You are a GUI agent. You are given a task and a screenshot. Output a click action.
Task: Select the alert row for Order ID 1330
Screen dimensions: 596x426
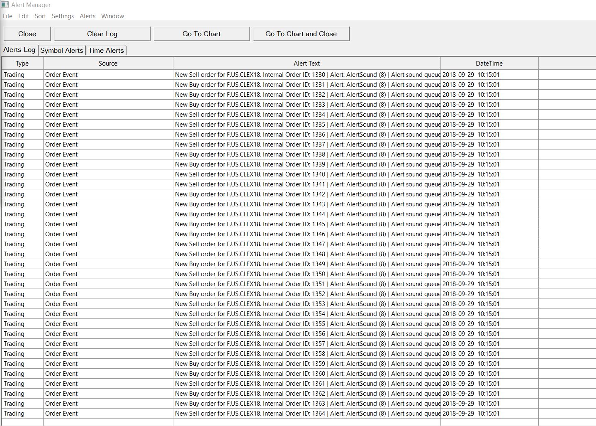(x=307, y=75)
